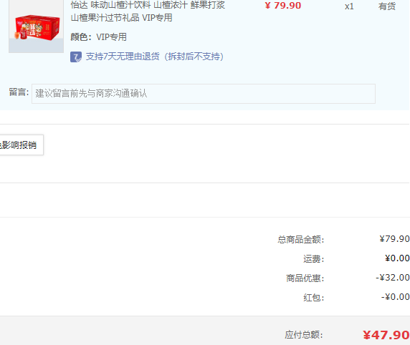Click the red packet value -¥0.00
The width and height of the screenshot is (410, 345).
click(x=395, y=296)
